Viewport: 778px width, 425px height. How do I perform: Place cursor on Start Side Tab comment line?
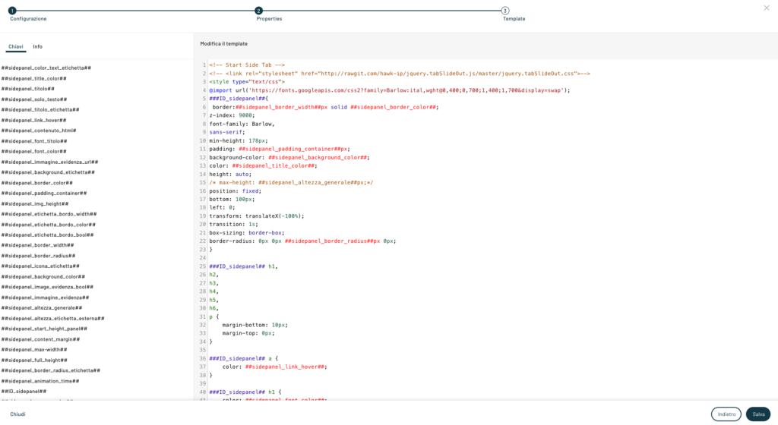247,65
